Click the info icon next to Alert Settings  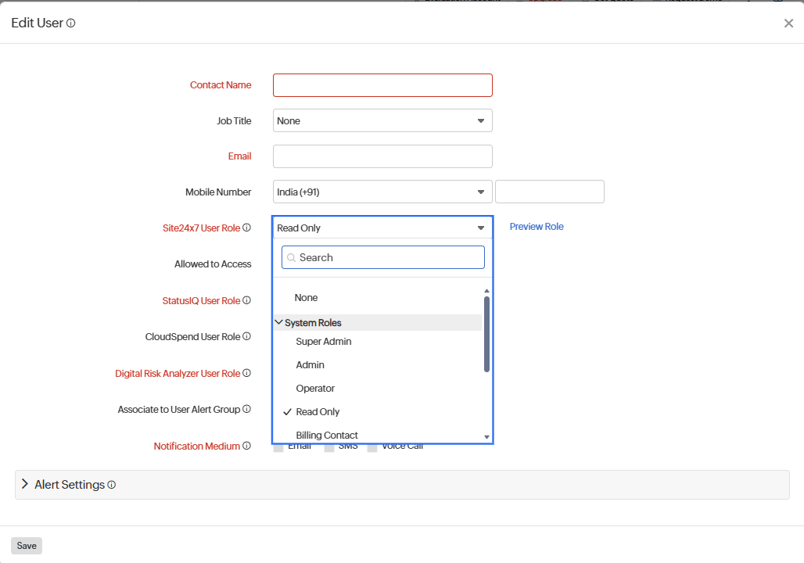(x=111, y=485)
